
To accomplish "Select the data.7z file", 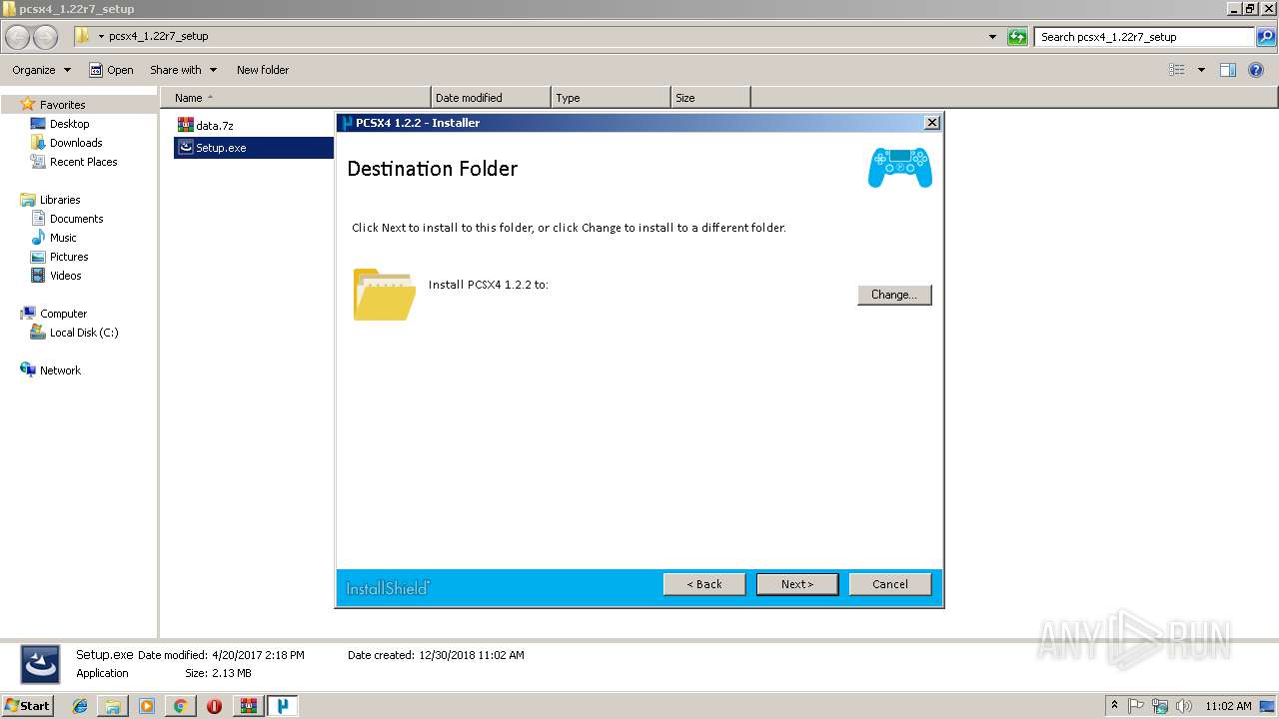I will [x=214, y=126].
